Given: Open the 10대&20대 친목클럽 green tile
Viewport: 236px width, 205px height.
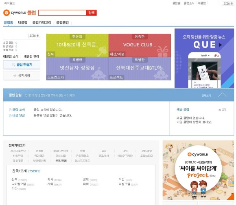Looking at the screenshot, I should point(77,45).
